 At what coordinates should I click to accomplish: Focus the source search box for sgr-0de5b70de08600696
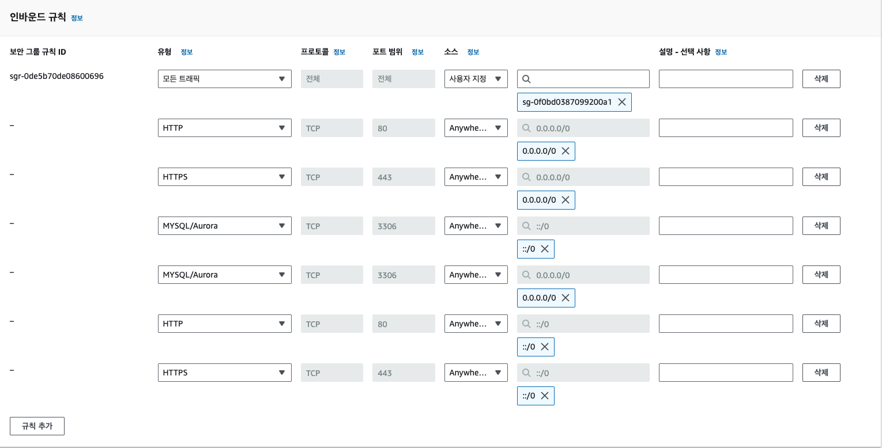click(589, 79)
